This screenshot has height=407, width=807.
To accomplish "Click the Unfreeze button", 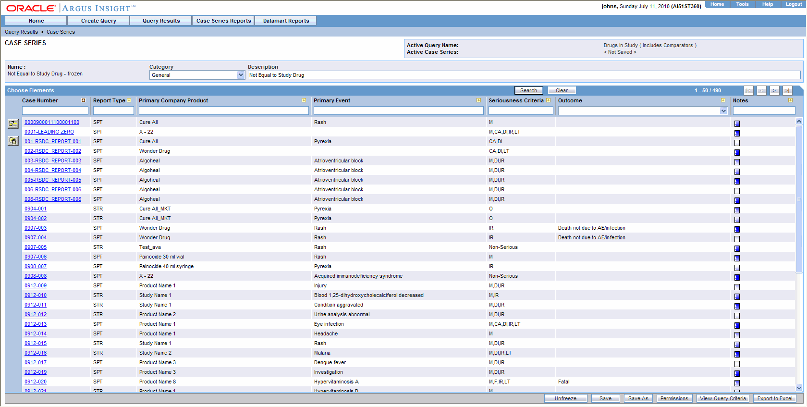I will tap(565, 398).
